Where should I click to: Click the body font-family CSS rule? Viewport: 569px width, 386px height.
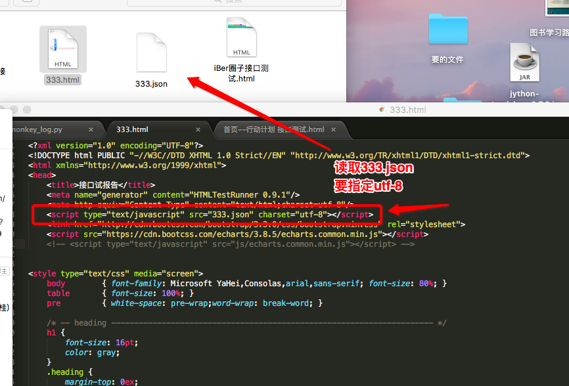coord(247,284)
